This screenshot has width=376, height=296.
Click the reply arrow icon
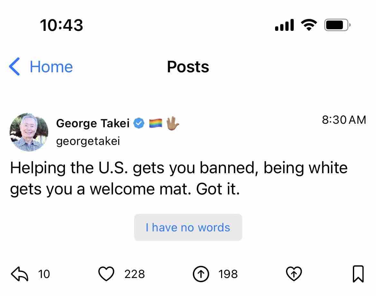tap(20, 274)
